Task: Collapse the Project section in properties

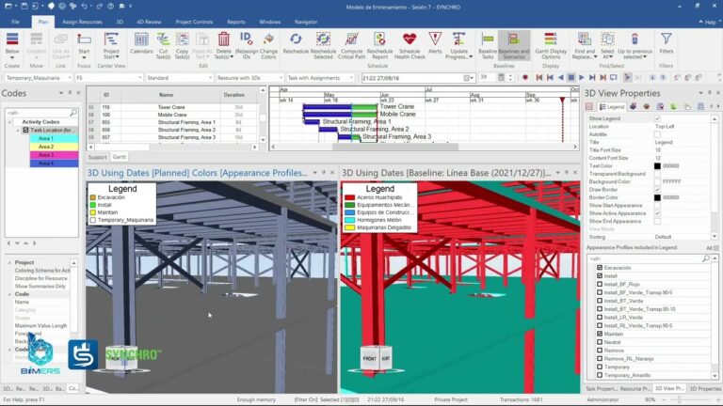Action: 9,262
